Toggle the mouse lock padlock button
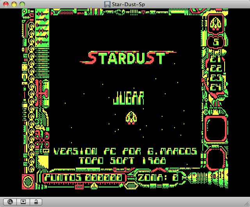Viewport: 250px width, 207px height. (x=36, y=202)
